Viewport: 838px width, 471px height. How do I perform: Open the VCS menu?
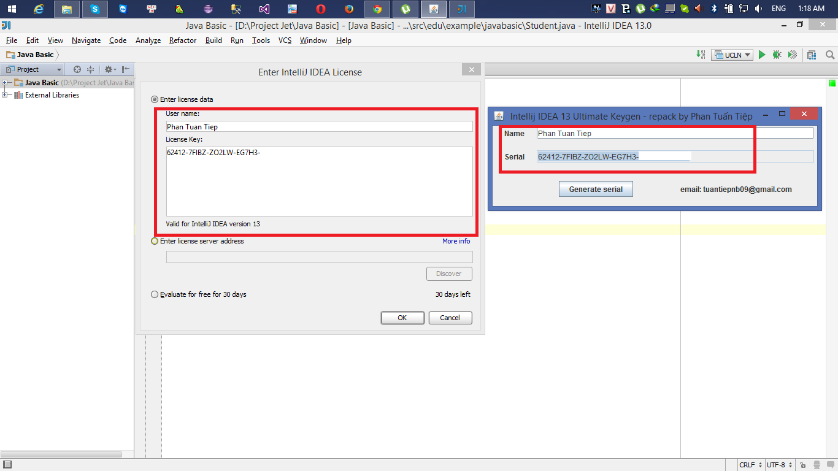tap(284, 40)
